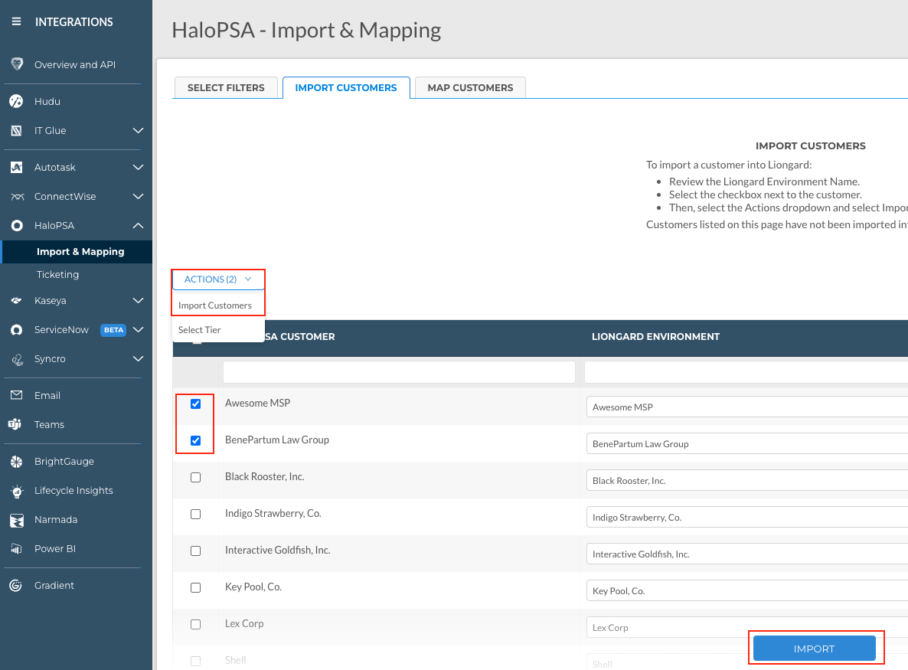Click the Kaseya sidebar icon

[x=16, y=301]
